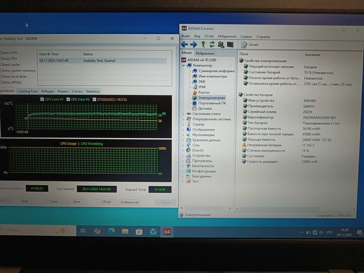Viewport: 364px width, 273px height.
Task: Click the CPUID button
Action: click(106, 202)
